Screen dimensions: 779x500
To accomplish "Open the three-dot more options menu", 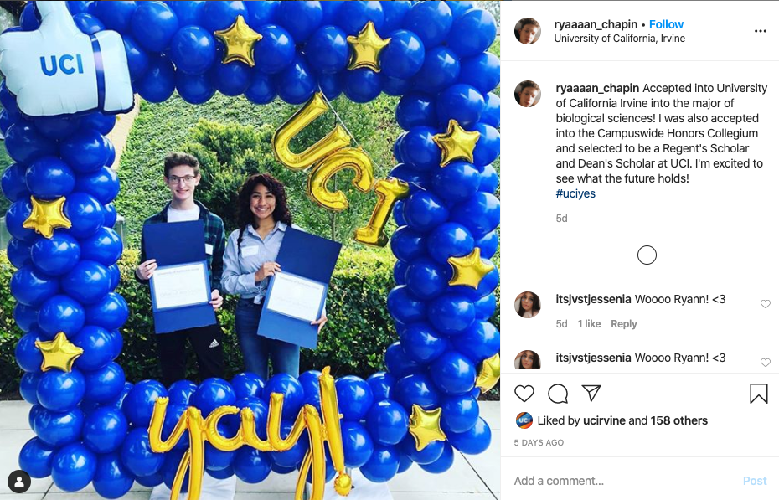I will point(760,31).
